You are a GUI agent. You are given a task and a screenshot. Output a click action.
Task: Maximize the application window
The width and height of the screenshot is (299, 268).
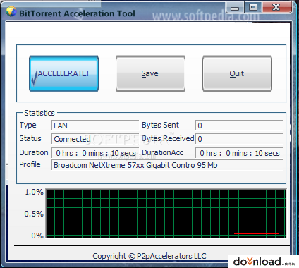coord(253,8)
